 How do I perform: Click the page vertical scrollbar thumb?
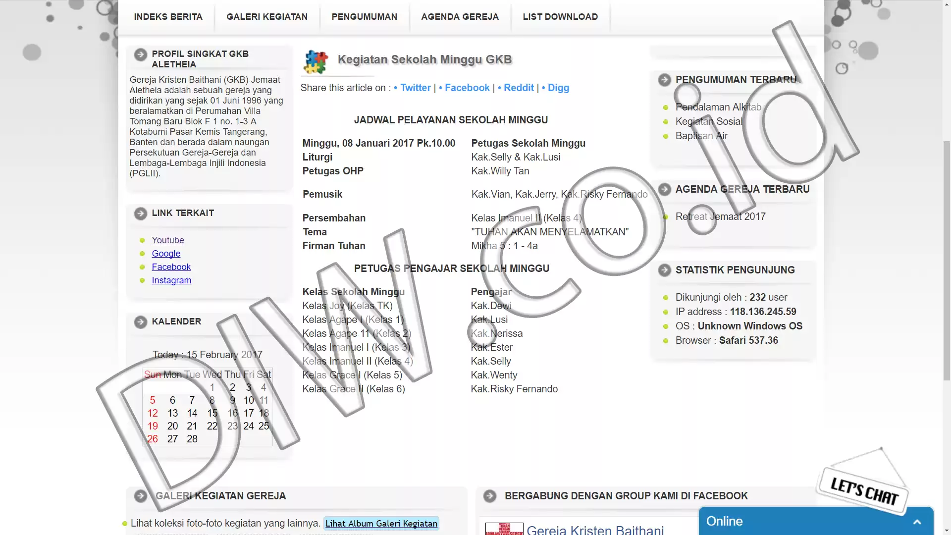tap(947, 261)
